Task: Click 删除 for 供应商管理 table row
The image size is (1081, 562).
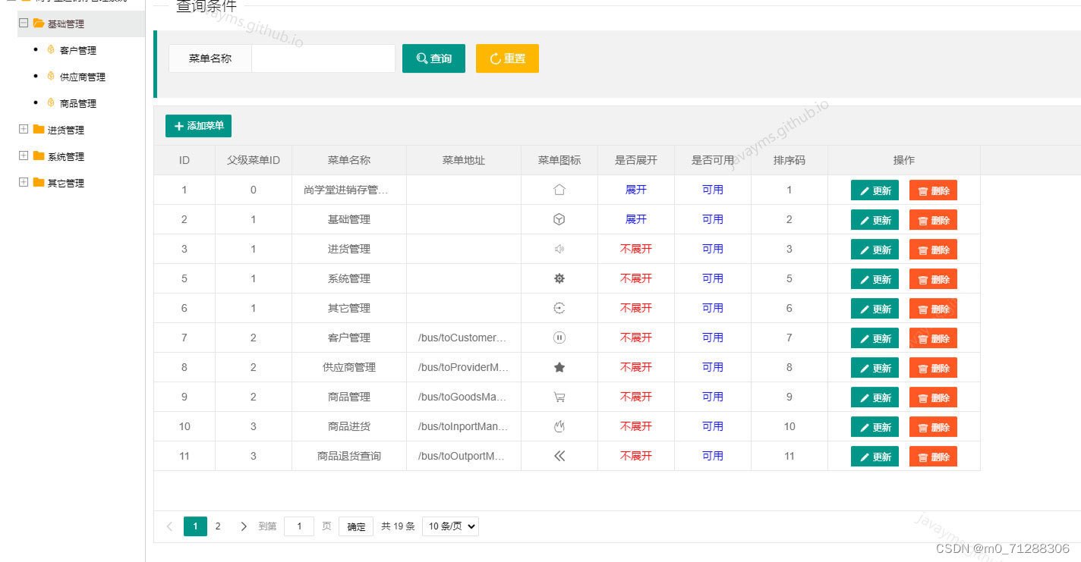Action: click(933, 368)
